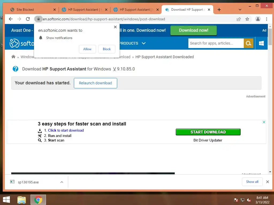Open the Click to start download link
Viewport: 274px width, 205px height.
[x=66, y=130]
